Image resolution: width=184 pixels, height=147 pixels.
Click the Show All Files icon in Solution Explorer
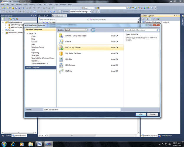pos(147,19)
